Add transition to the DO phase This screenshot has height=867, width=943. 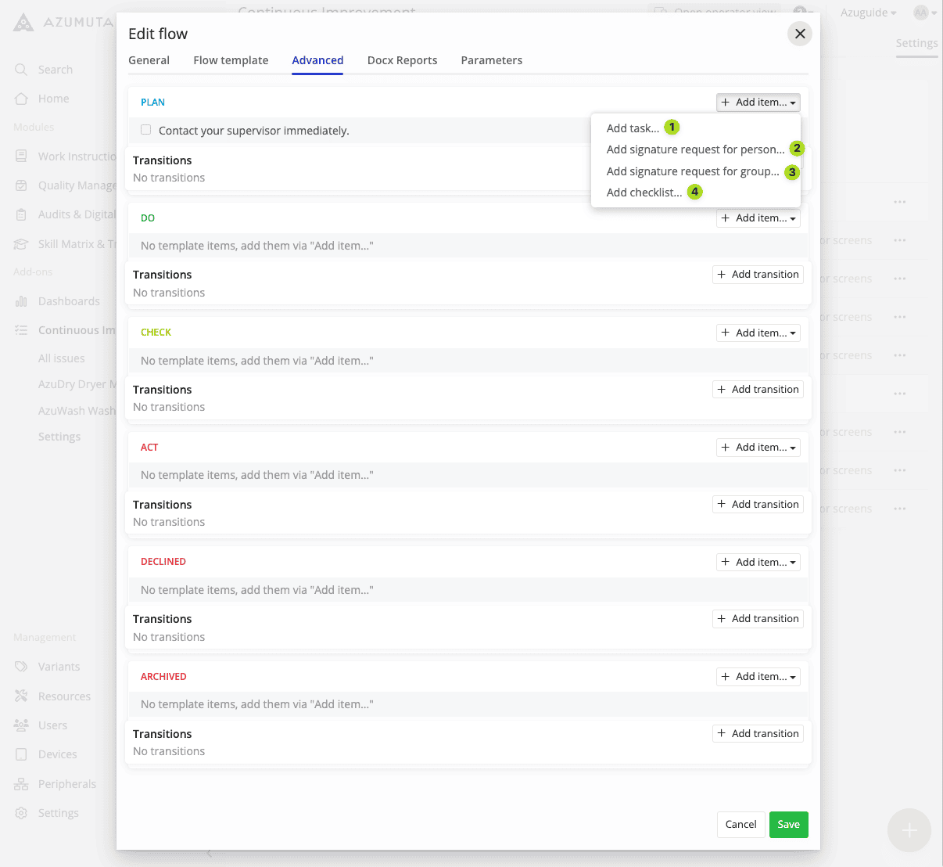[x=758, y=275]
